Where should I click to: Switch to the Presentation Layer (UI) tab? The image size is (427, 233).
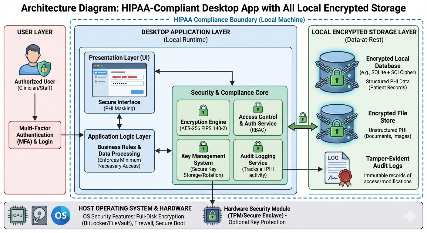(119, 58)
